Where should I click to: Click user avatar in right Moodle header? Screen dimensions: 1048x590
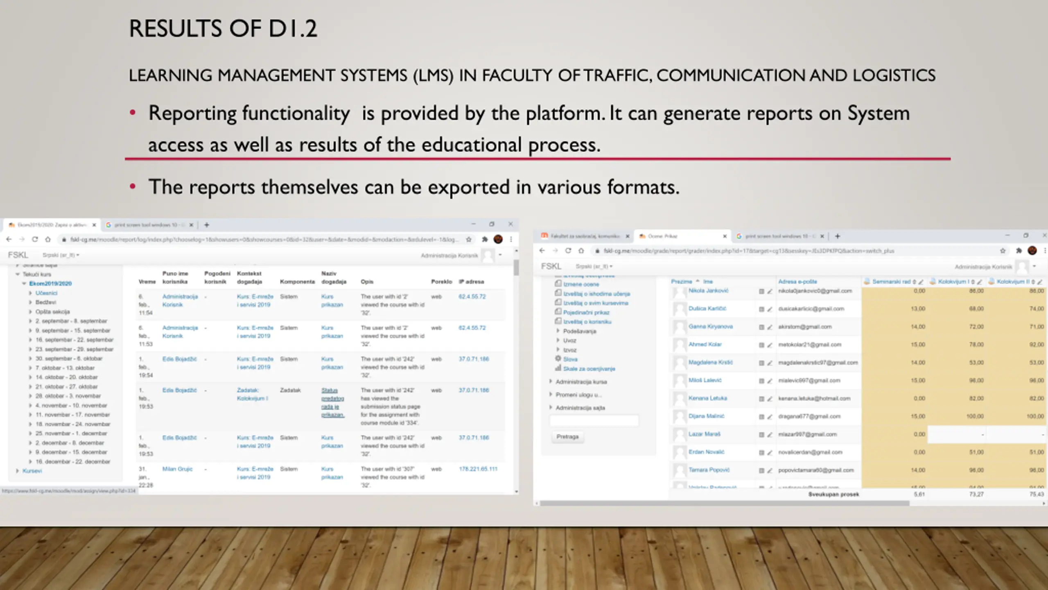(x=1022, y=267)
